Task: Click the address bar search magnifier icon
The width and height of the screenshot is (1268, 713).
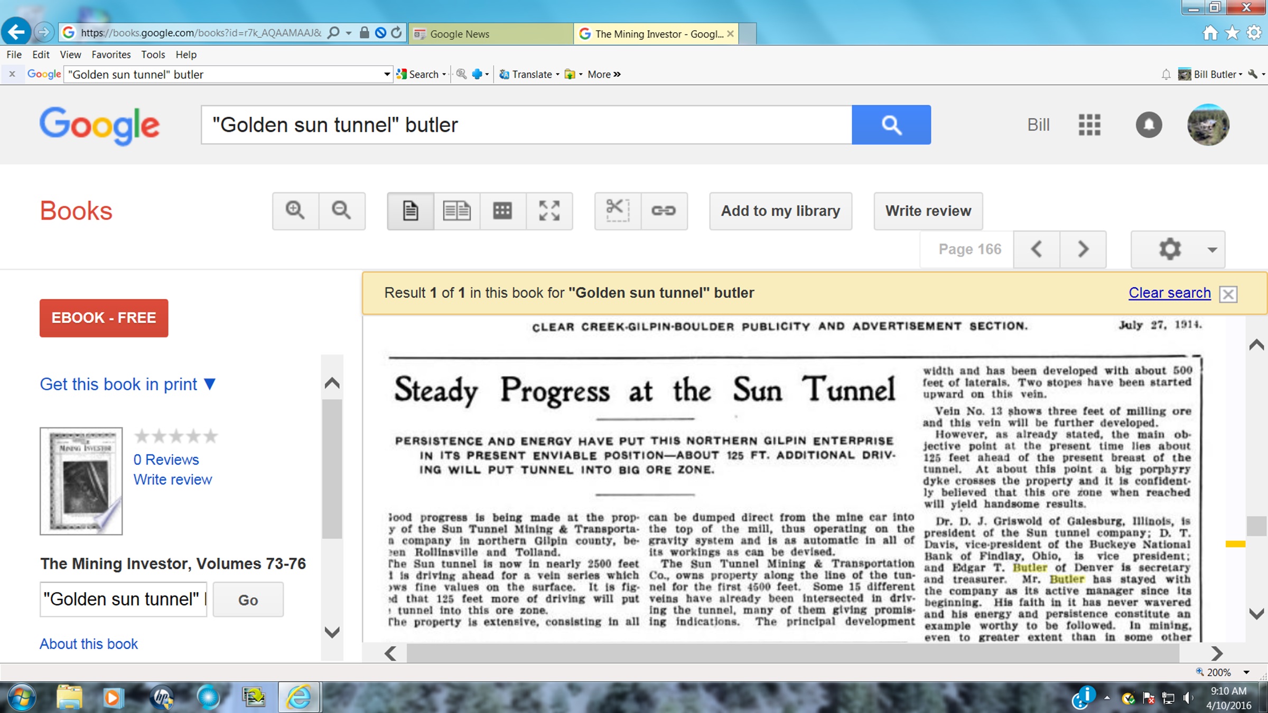Action: (x=333, y=33)
